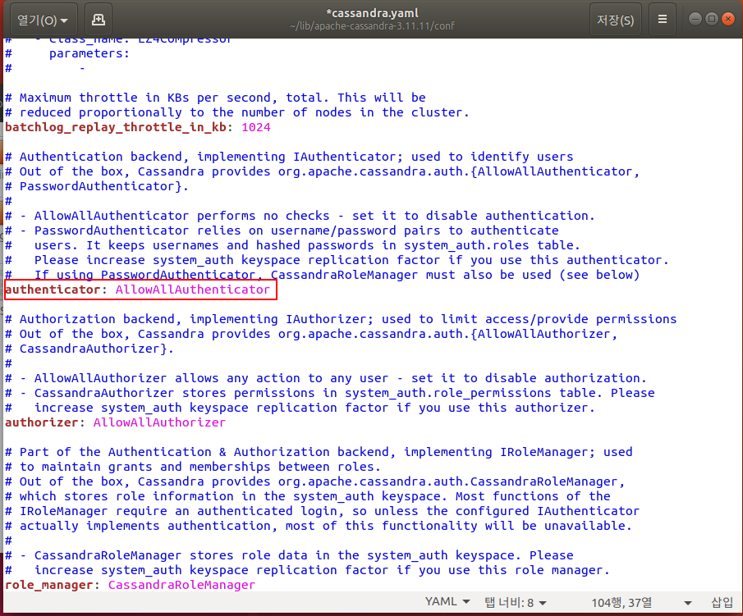This screenshot has width=743, height=616.
Task: Click the authenticator key text
Action: (x=53, y=290)
